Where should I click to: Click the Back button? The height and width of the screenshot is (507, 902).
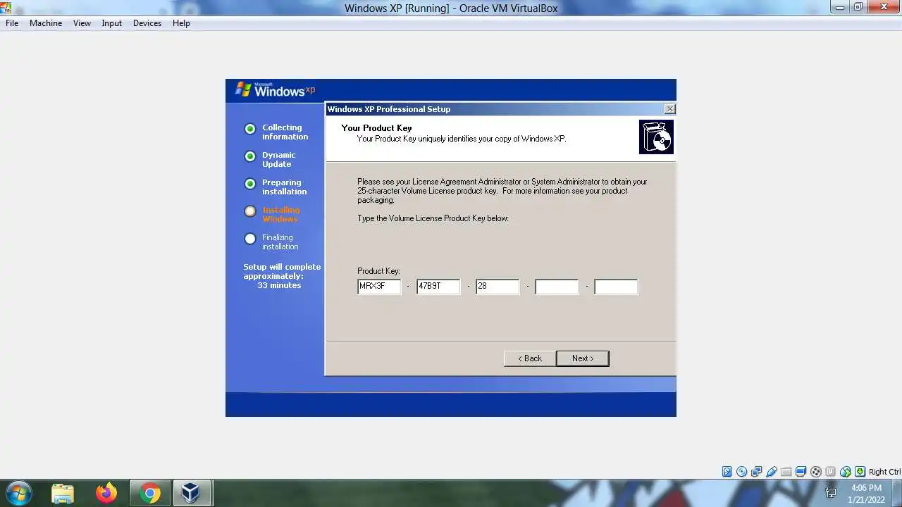(x=530, y=358)
